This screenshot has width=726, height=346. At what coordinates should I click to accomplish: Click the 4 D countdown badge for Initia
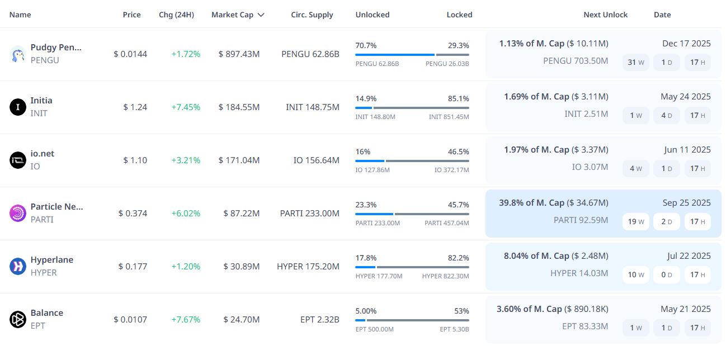[x=667, y=115]
